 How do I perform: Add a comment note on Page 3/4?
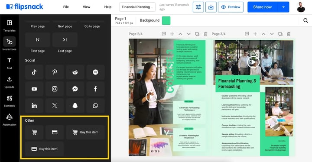pyautogui.click(x=247, y=34)
